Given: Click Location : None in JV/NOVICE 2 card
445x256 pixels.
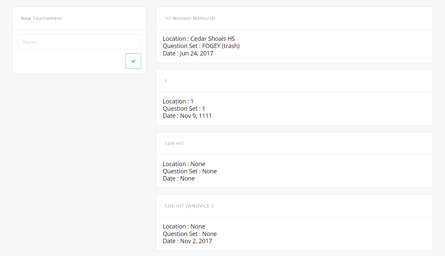Looking at the screenshot, I should pyautogui.click(x=184, y=226).
